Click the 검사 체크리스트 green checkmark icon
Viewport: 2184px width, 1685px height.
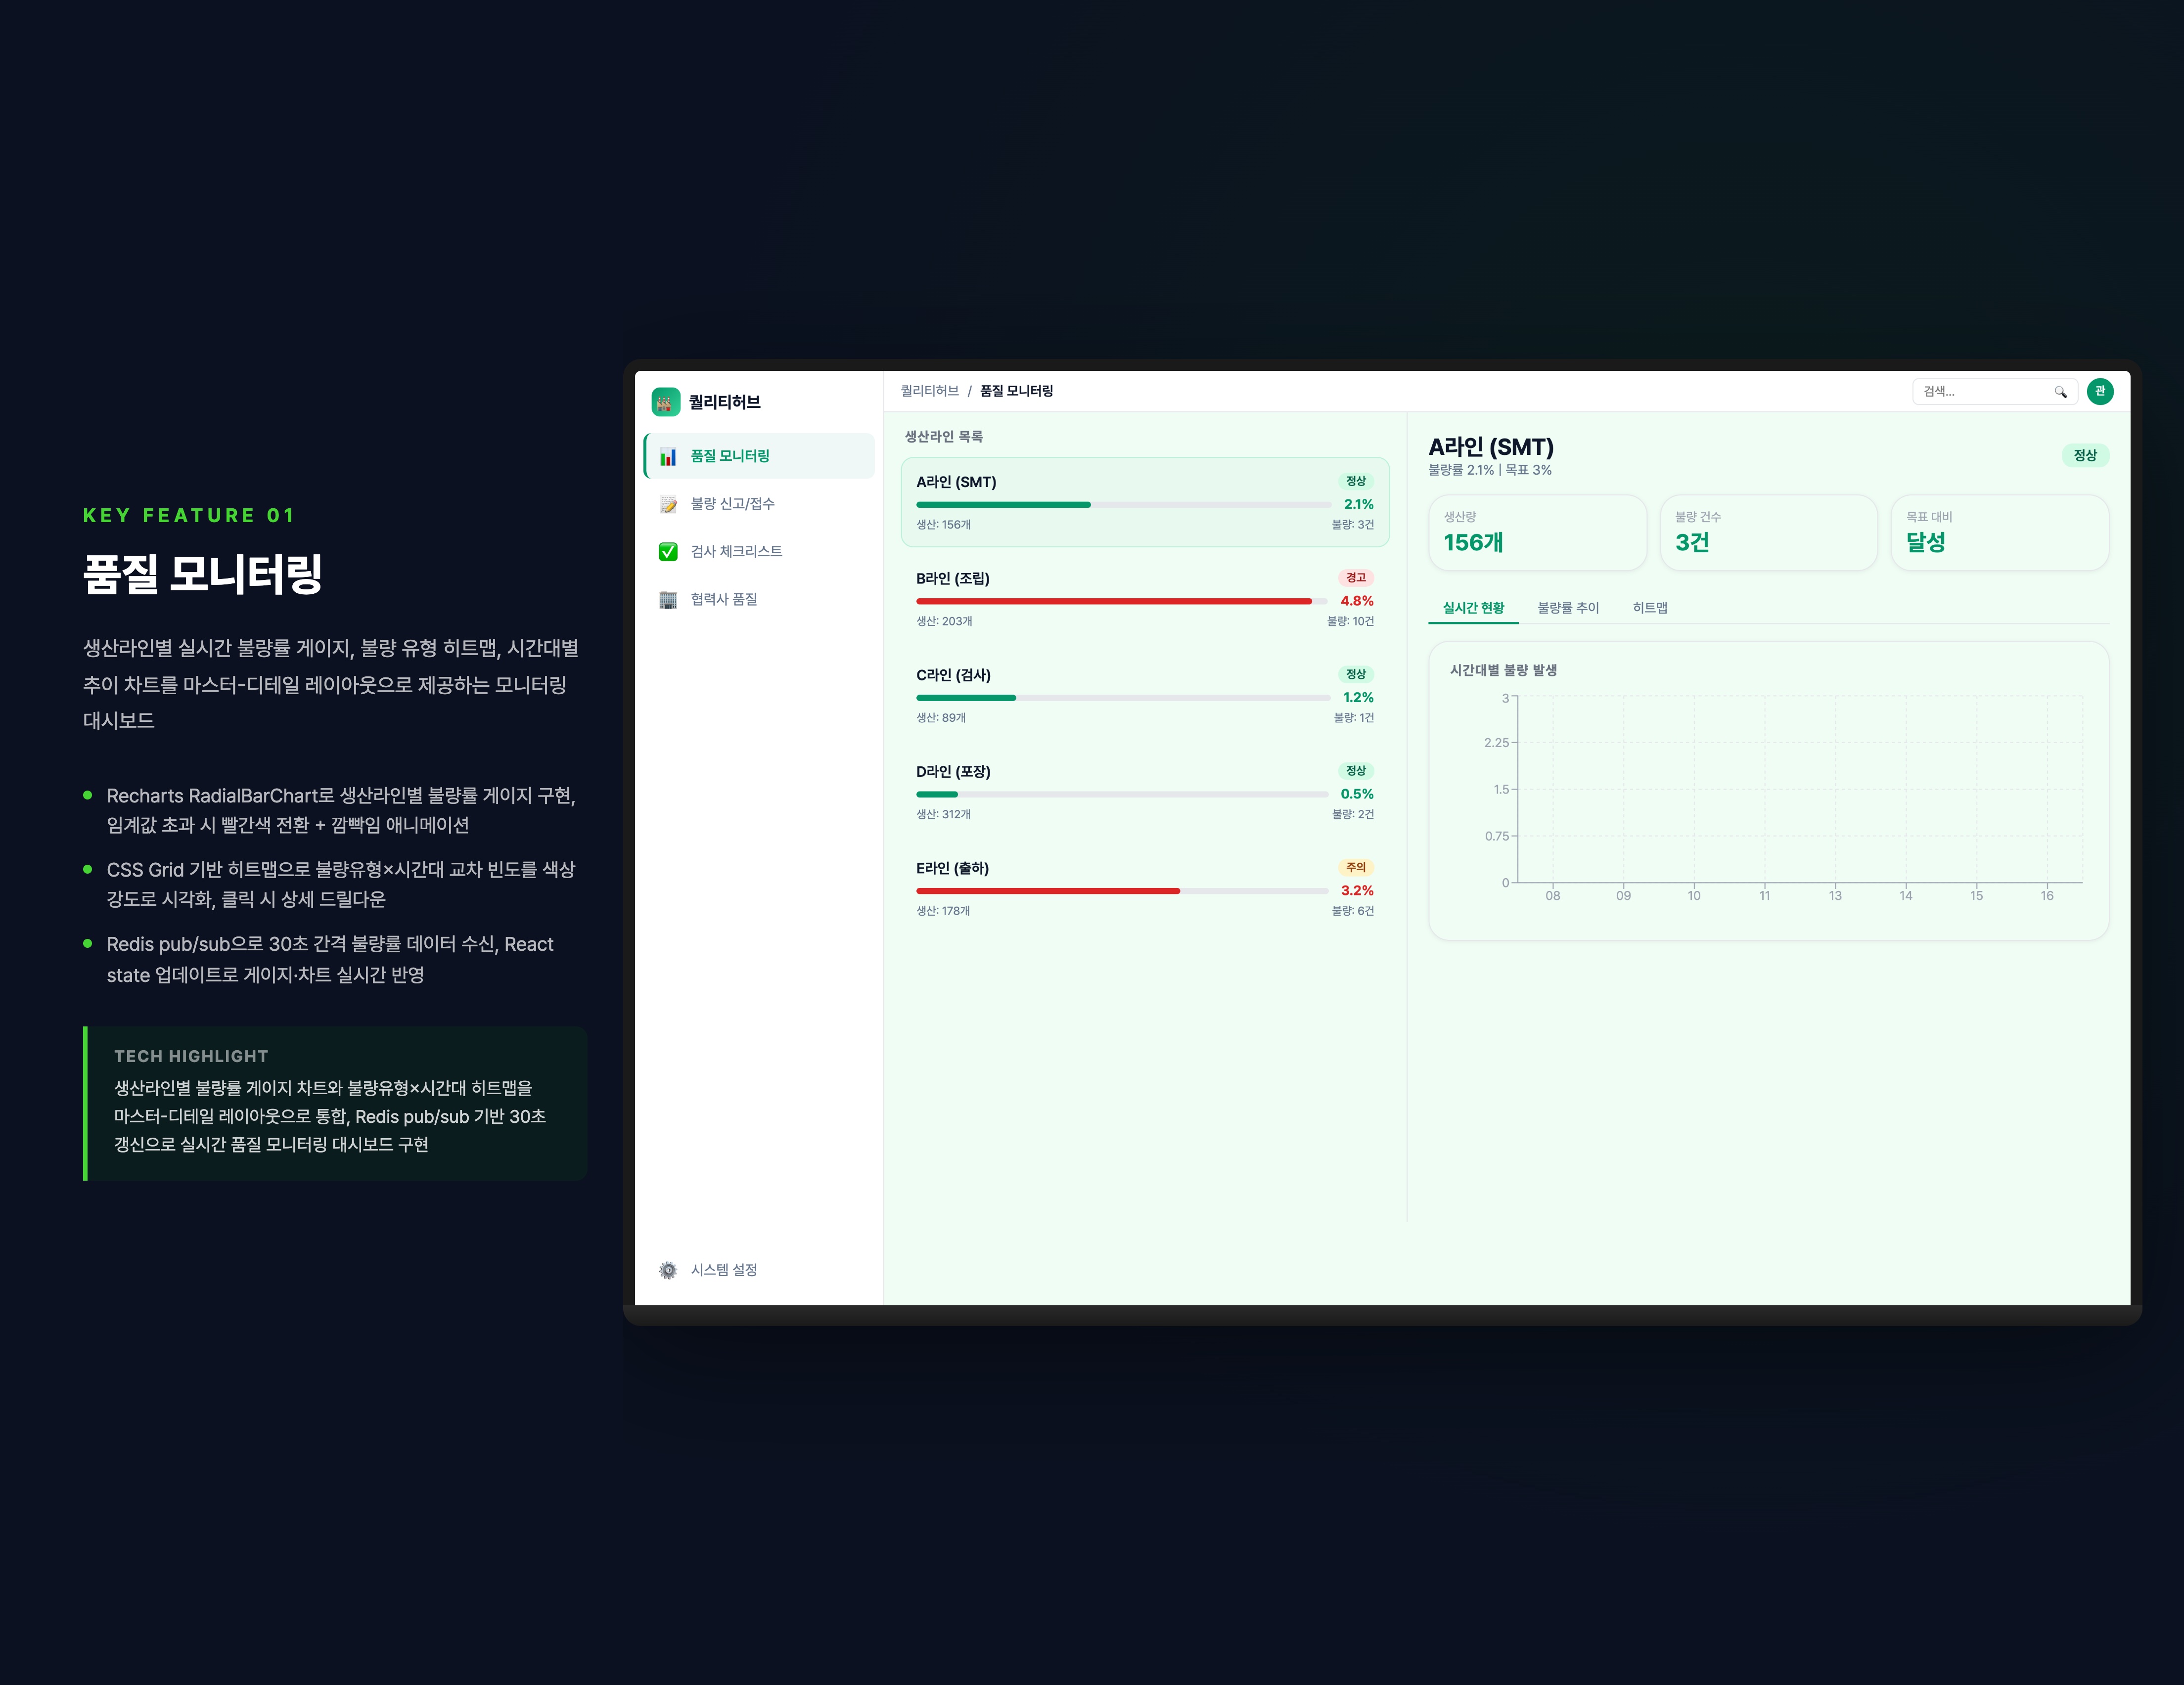click(668, 552)
